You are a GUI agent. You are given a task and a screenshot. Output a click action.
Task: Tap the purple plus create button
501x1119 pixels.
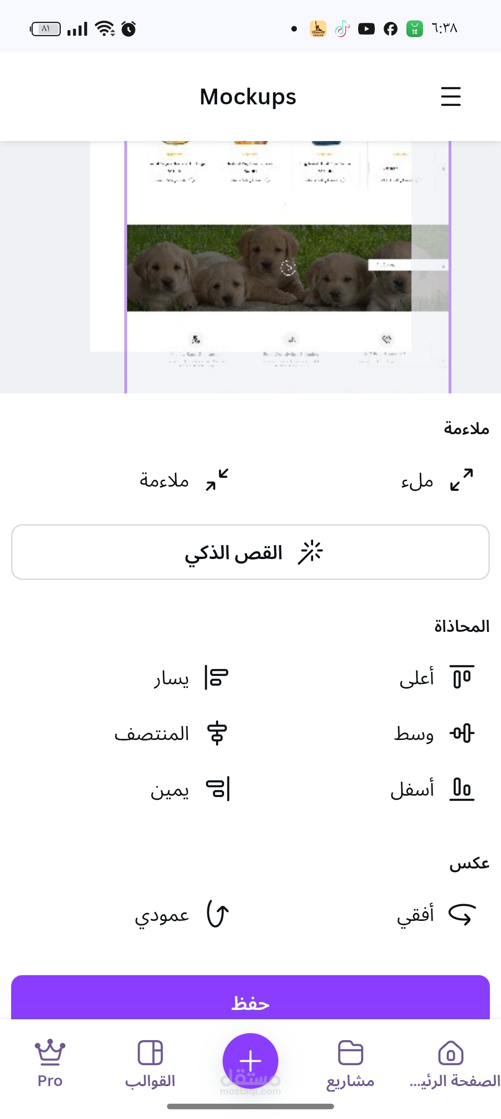[x=250, y=1061]
